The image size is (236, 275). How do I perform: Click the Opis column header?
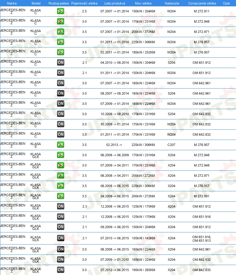[x=226, y=3]
